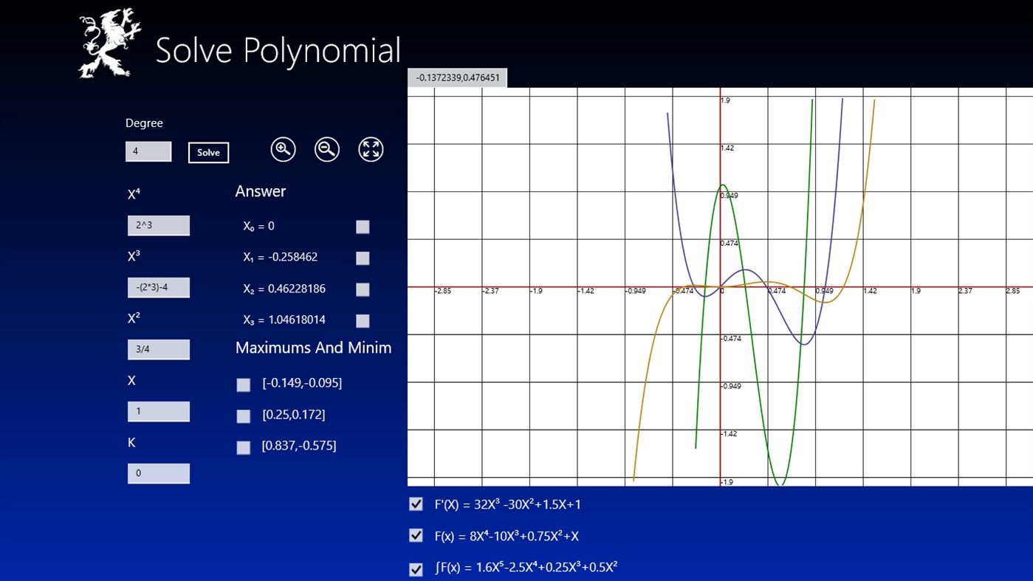This screenshot has width=1033, height=581.
Task: Click the lion app logo
Action: tap(103, 44)
